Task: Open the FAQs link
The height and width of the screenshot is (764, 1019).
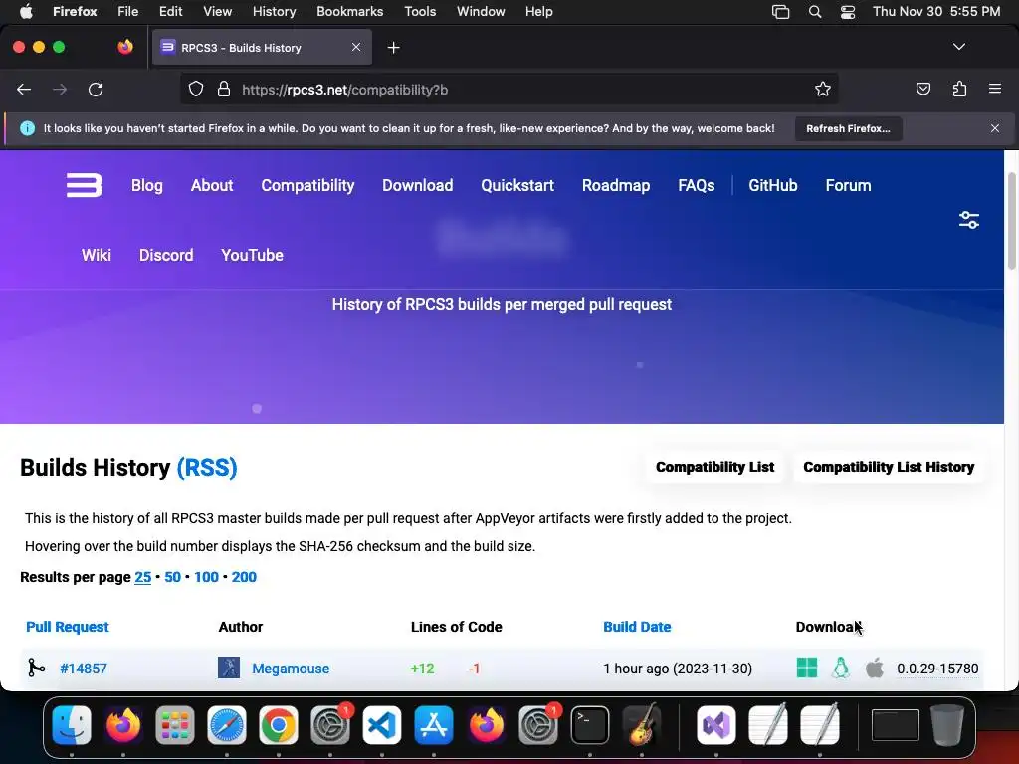Action: 696,185
